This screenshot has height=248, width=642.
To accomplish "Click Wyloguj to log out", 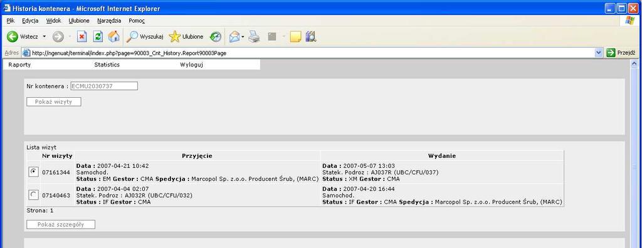I will coord(192,65).
